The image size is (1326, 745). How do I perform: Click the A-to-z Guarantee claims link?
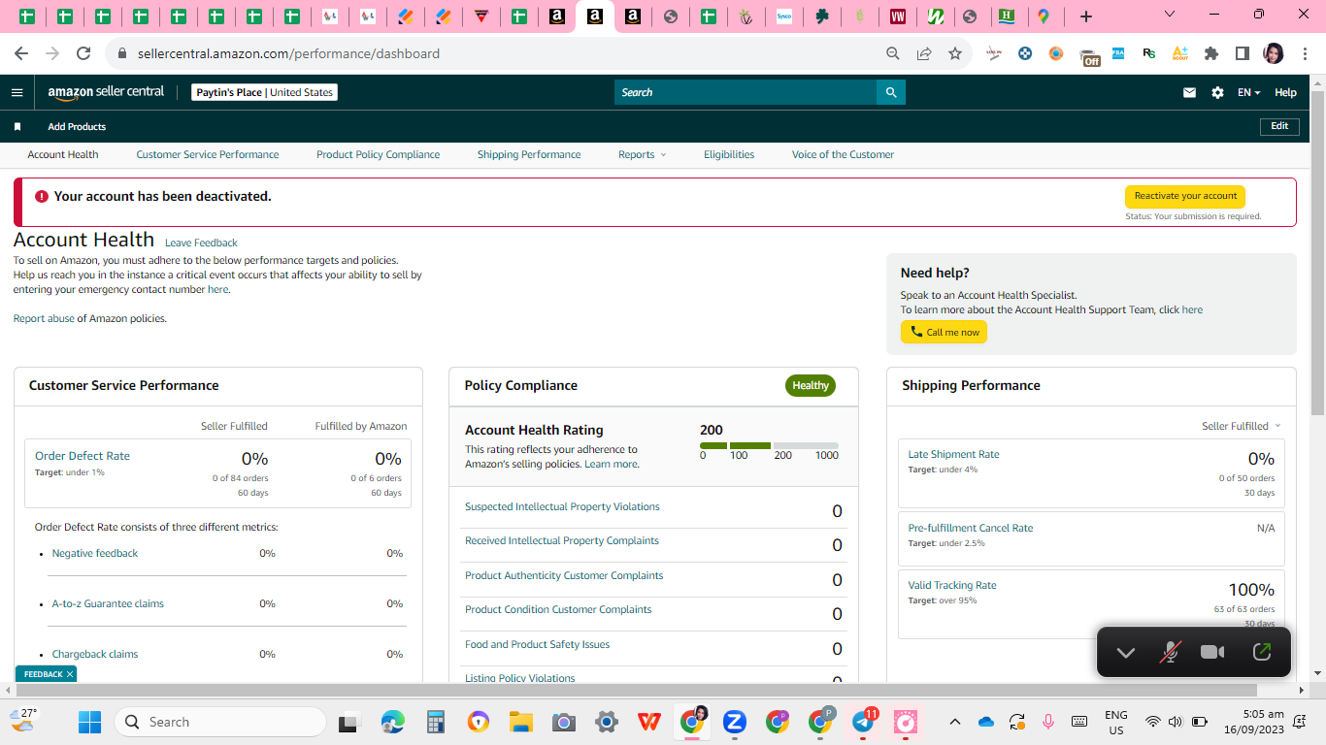click(108, 603)
